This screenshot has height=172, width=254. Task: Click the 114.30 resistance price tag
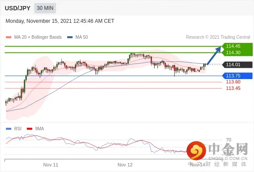237,52
